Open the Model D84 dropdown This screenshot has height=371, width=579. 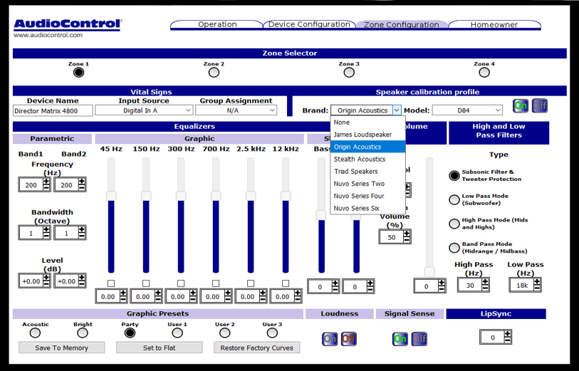click(x=467, y=110)
